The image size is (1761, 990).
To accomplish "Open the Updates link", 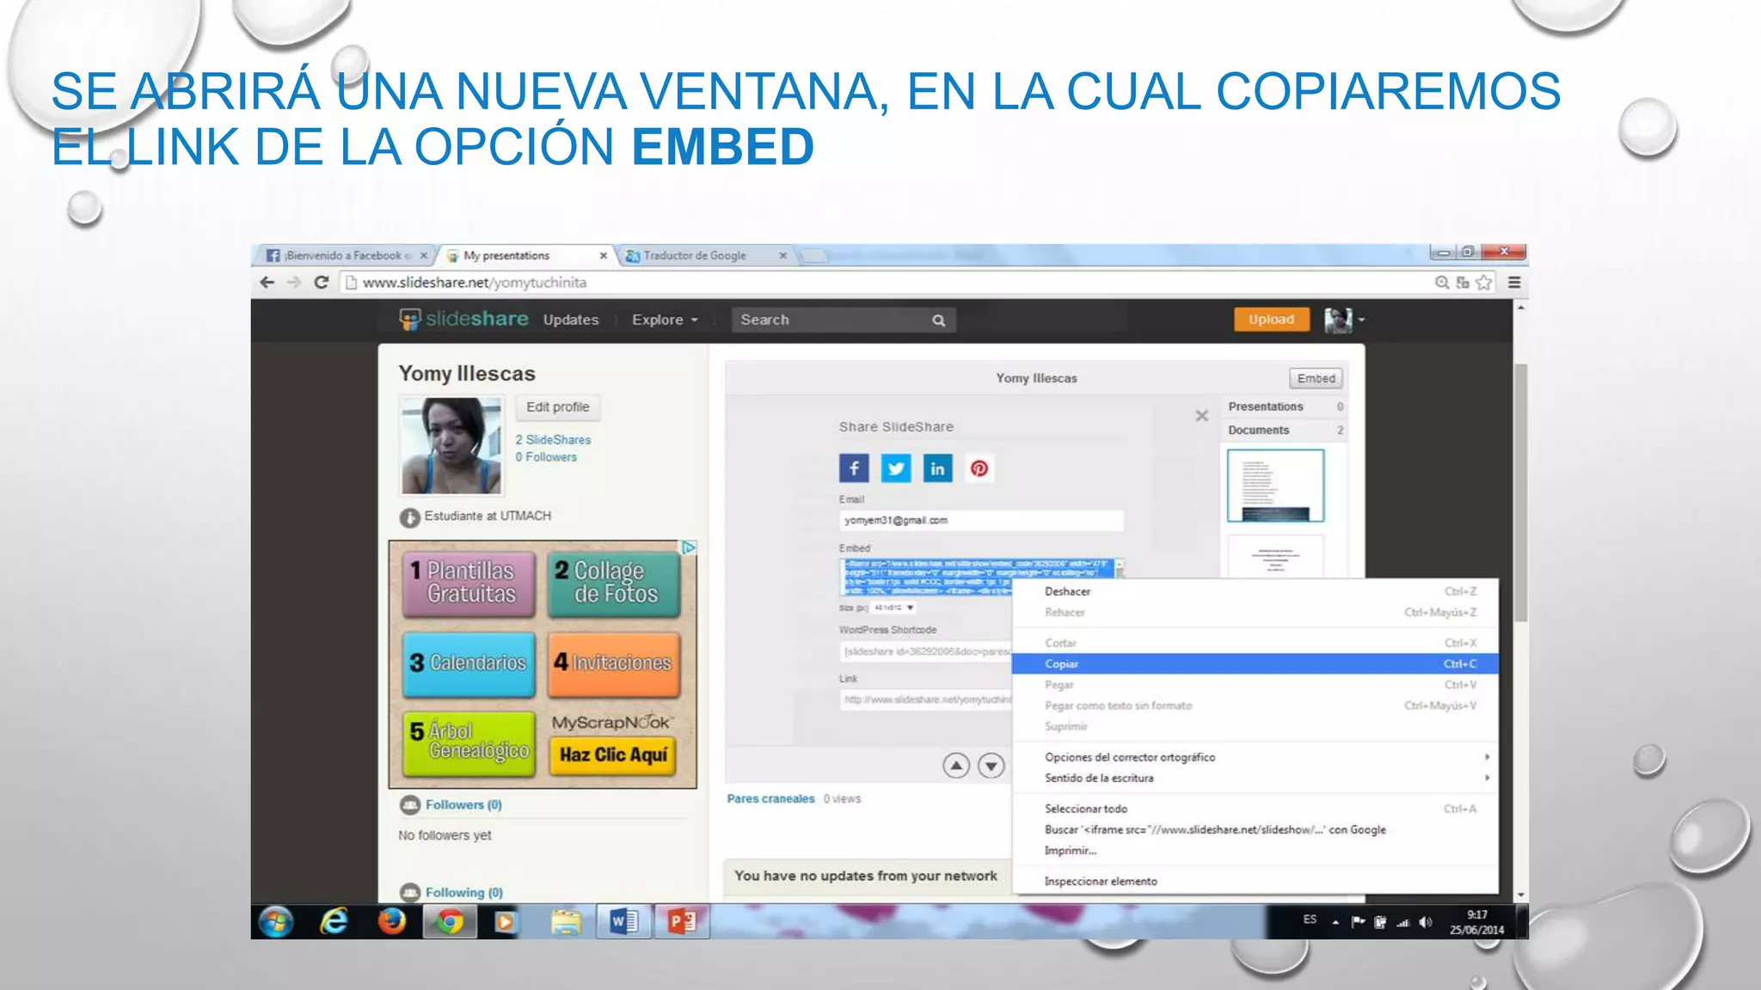I will click(x=571, y=320).
